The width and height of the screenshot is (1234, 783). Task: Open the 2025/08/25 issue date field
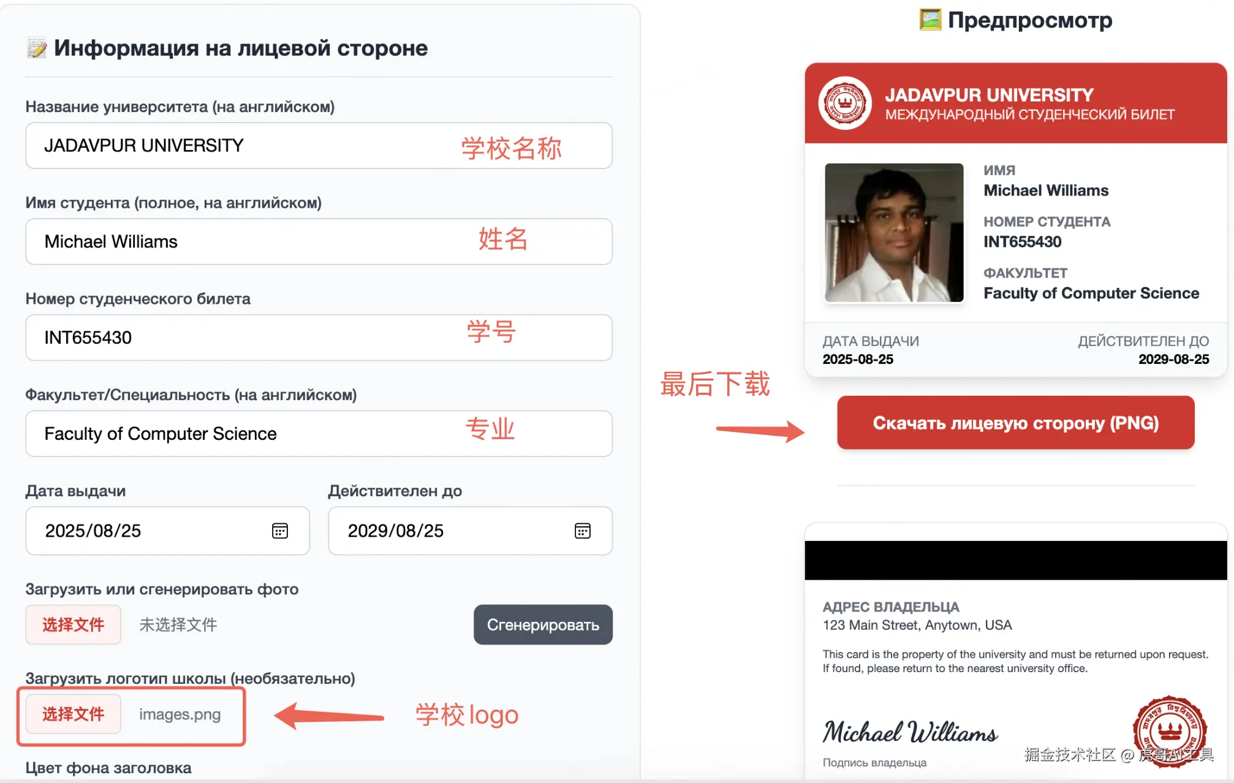point(167,531)
